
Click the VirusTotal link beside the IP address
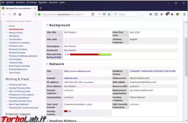click(x=88, y=82)
